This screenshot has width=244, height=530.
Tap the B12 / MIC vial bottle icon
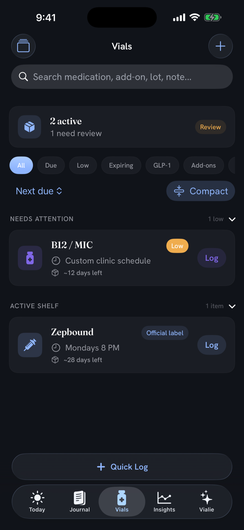30,258
